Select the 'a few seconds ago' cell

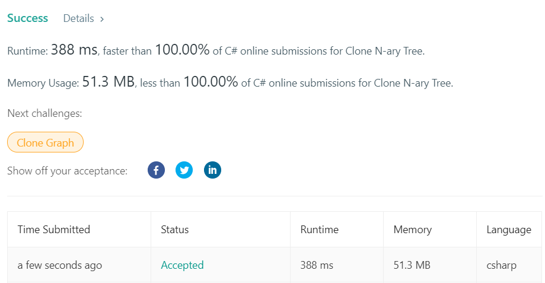point(60,265)
